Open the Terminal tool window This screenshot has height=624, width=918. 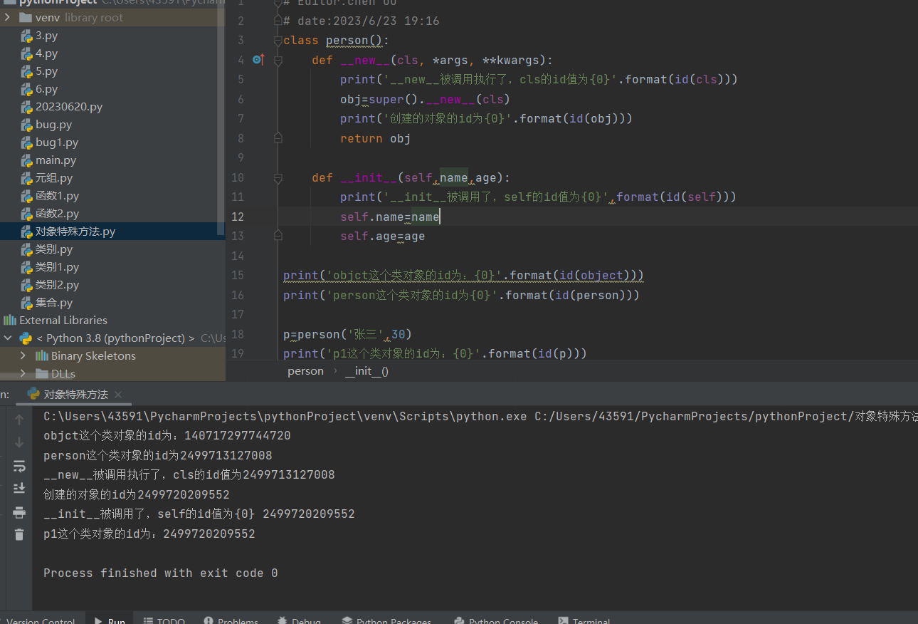click(x=584, y=621)
